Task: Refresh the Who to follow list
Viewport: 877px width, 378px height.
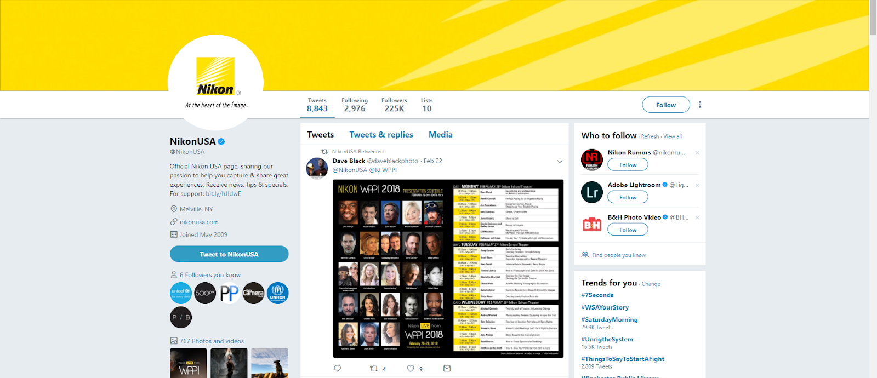Action: tap(650, 136)
